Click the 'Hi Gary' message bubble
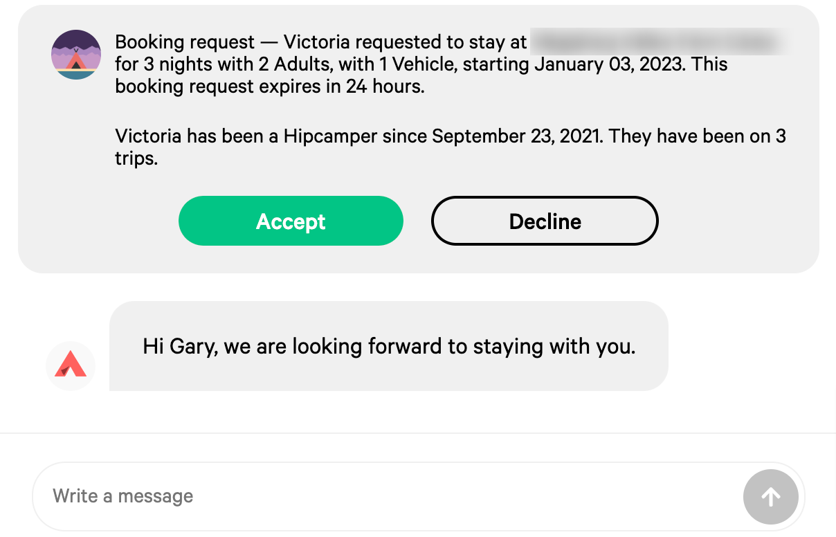 pos(388,346)
